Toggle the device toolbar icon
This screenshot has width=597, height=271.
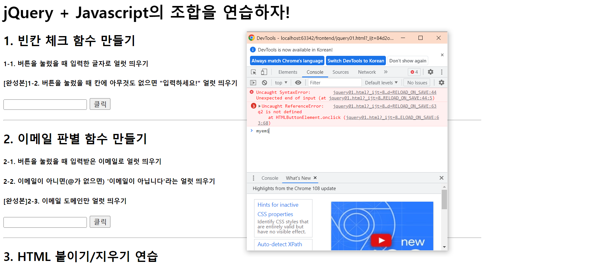264,72
